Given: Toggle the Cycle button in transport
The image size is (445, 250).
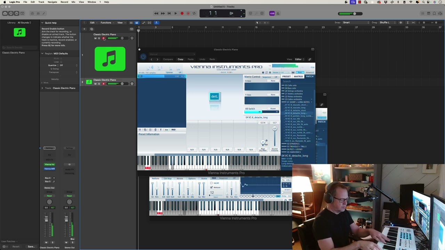Looking at the screenshot, I should coord(194,14).
